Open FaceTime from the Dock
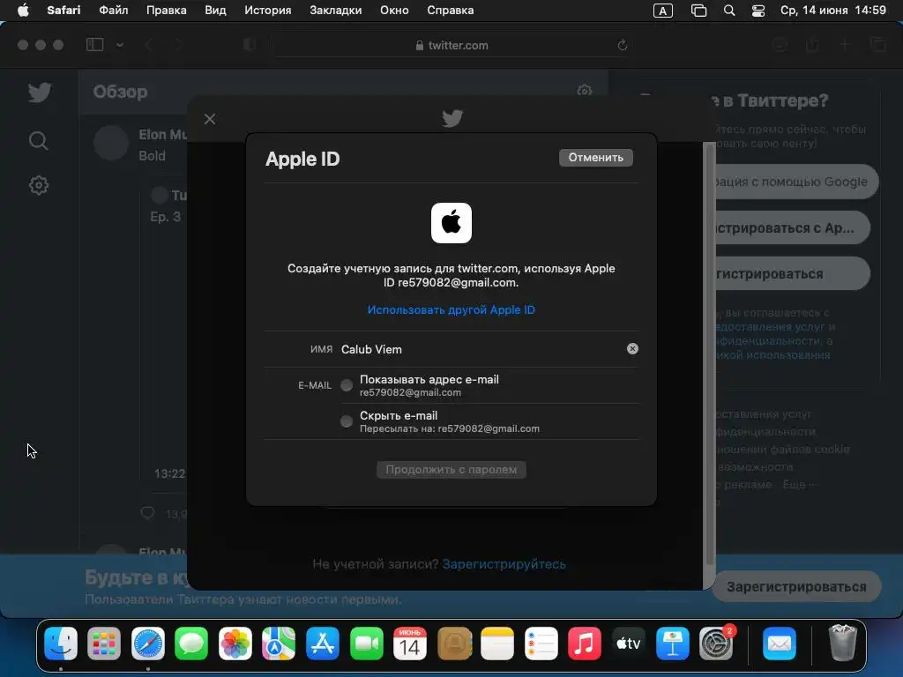Image resolution: width=903 pixels, height=677 pixels. coord(366,643)
